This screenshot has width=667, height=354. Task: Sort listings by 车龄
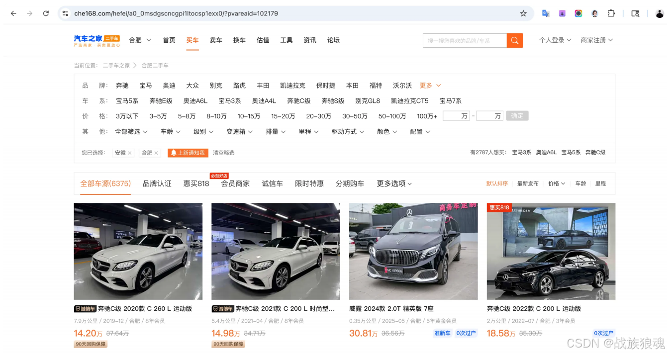[x=581, y=183]
